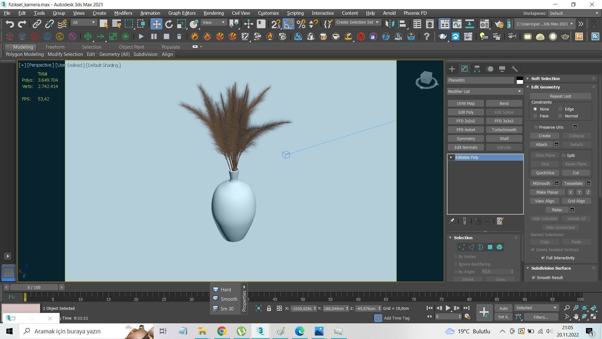Switch to the Freeform ribbon tab
602x339 pixels.
55,47
